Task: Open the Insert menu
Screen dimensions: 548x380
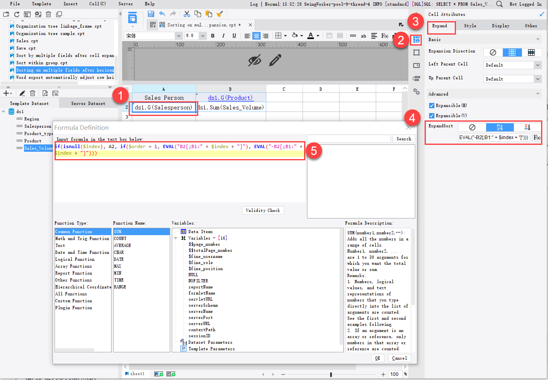Action: point(70,4)
